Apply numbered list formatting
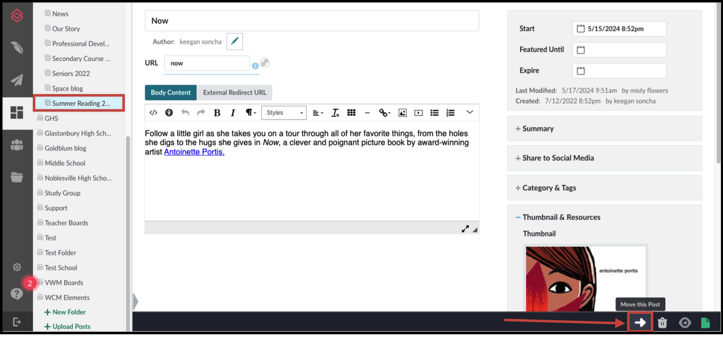 point(450,113)
